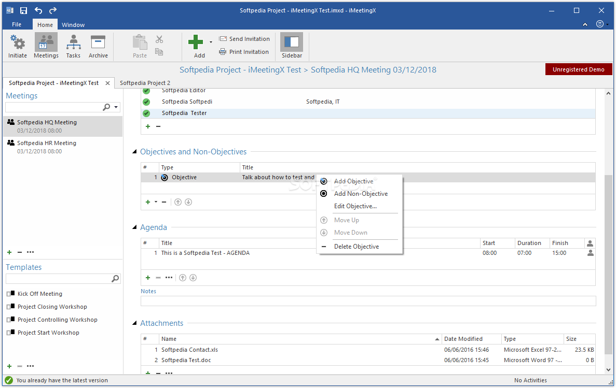This screenshot has width=616, height=388.
Task: Click the objectives remove minus icon
Action: click(x=164, y=202)
